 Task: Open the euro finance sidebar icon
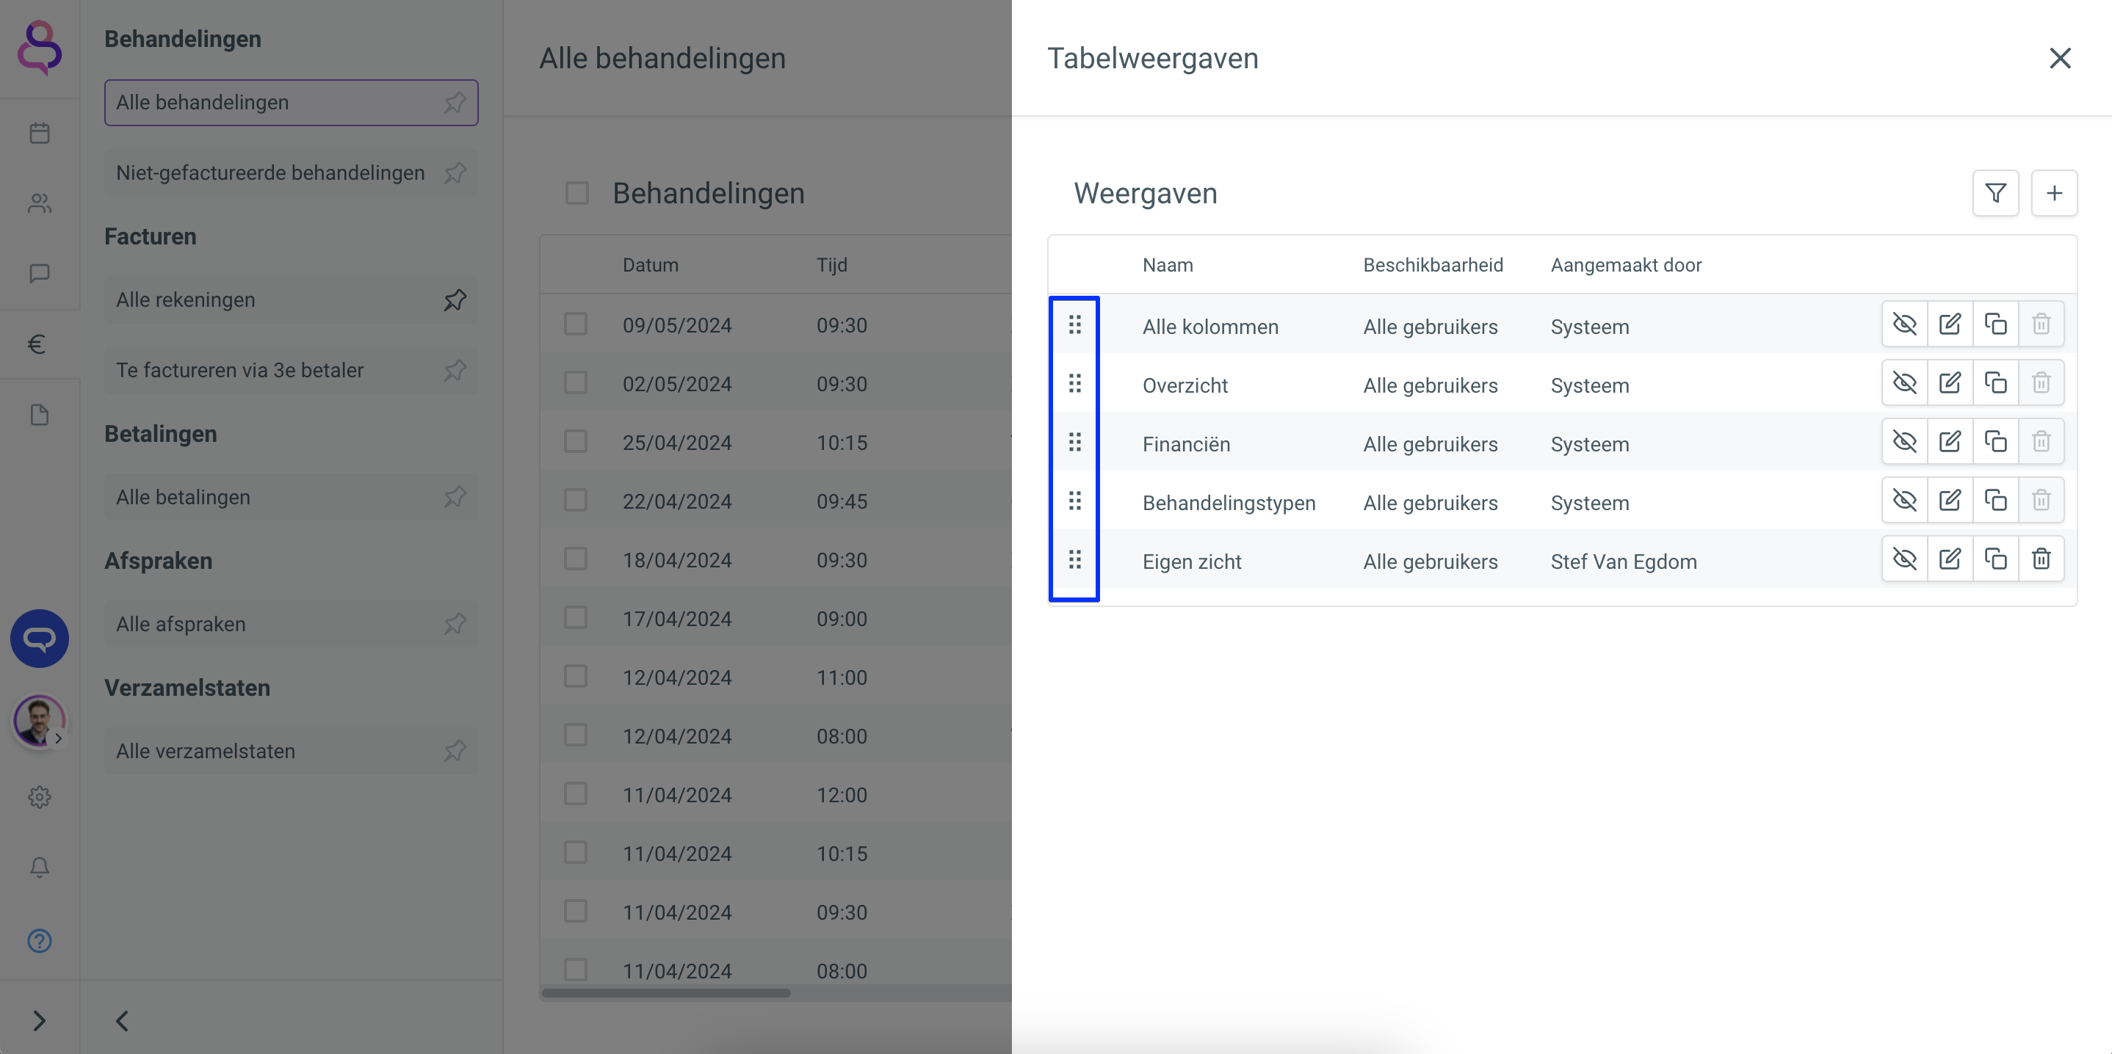point(37,344)
